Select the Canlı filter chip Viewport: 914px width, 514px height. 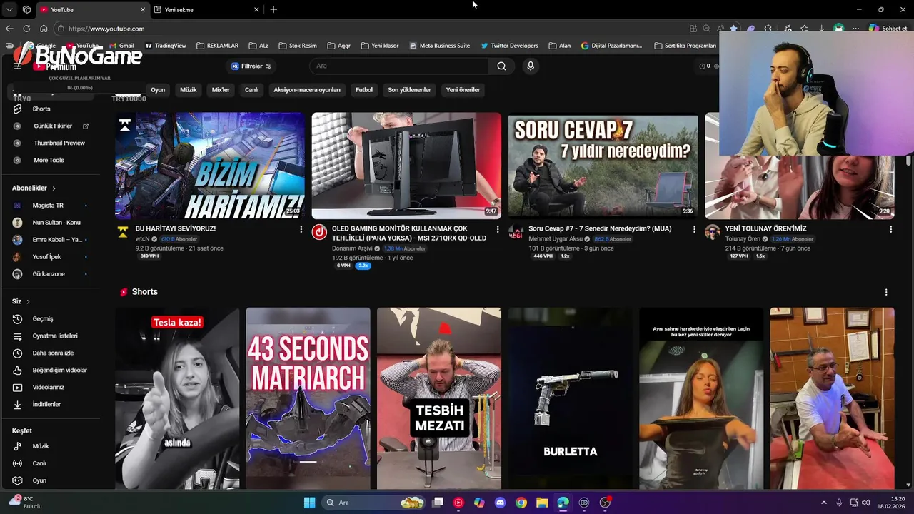pos(252,90)
